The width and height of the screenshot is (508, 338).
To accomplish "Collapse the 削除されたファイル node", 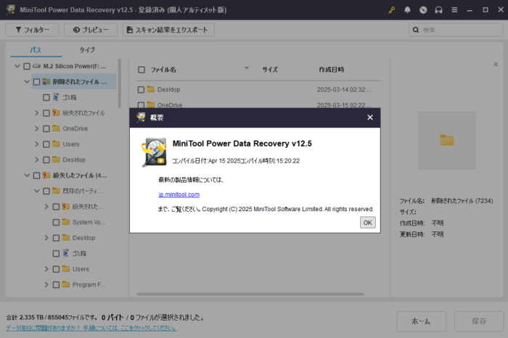I will (x=27, y=81).
